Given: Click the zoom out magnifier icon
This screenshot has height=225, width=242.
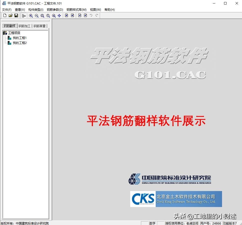Looking at the screenshot, I should pos(37,16).
